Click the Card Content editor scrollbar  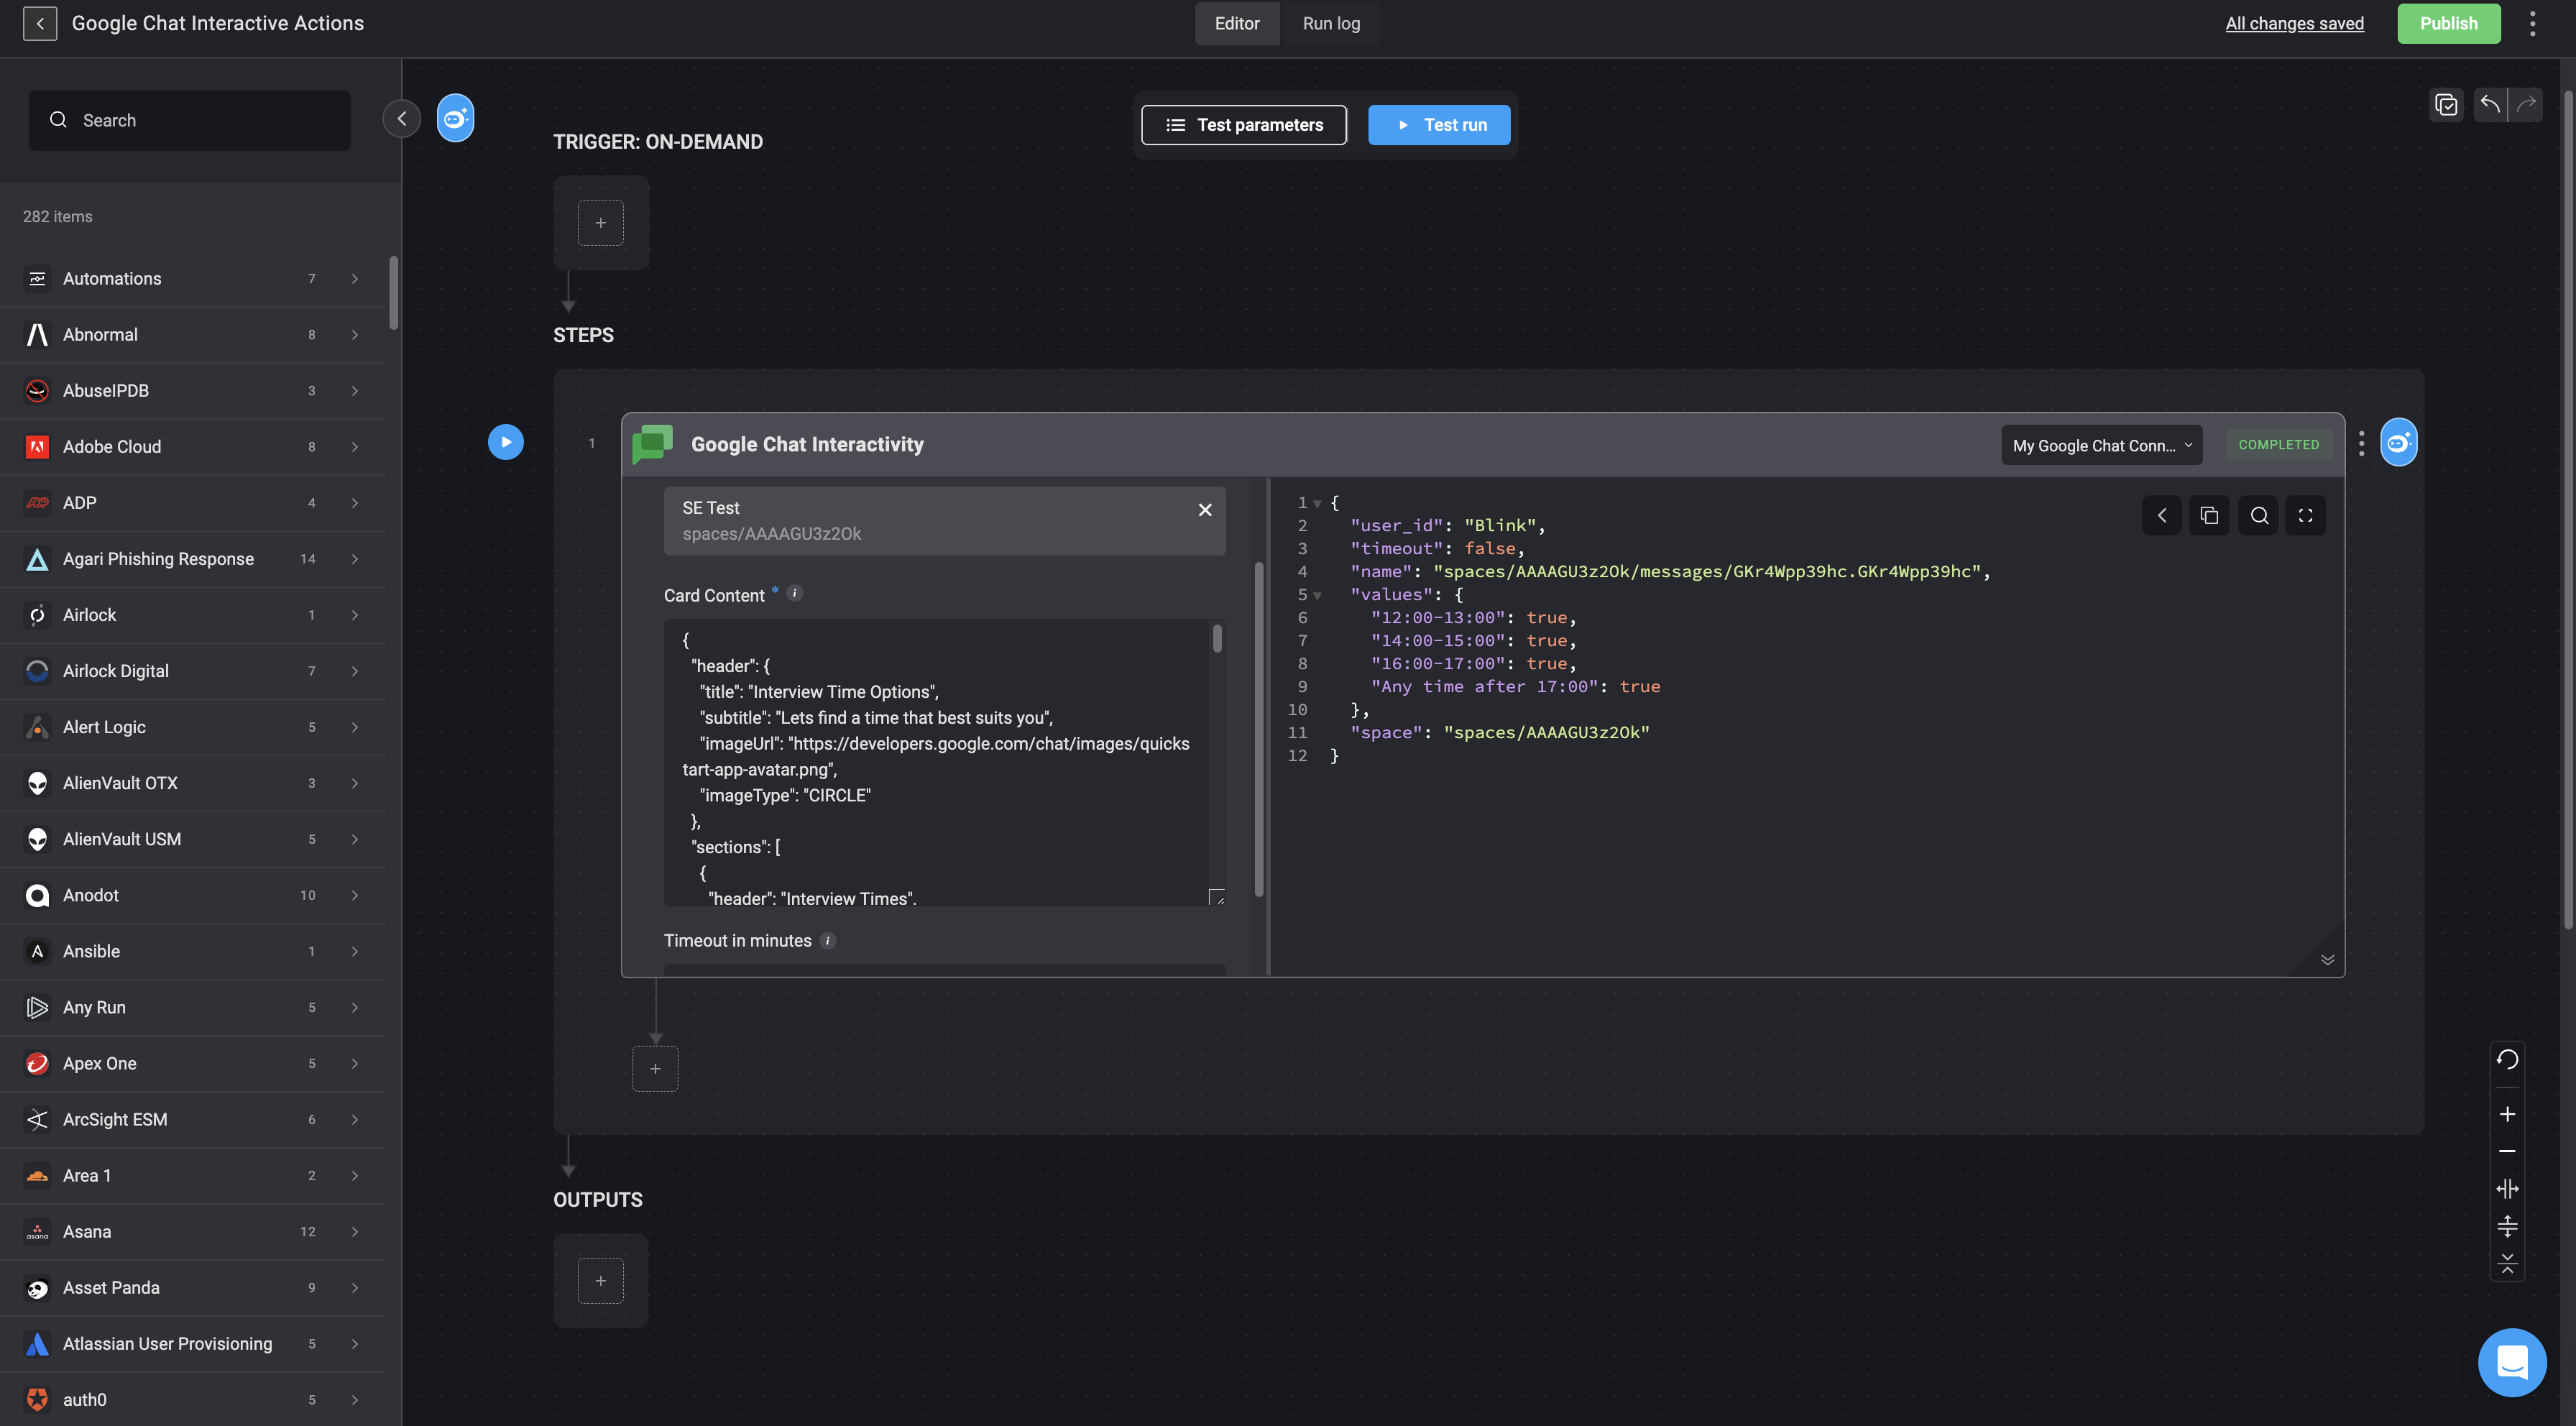coord(1217,638)
